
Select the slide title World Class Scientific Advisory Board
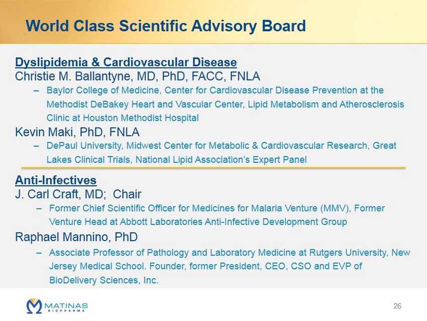[x=166, y=26]
